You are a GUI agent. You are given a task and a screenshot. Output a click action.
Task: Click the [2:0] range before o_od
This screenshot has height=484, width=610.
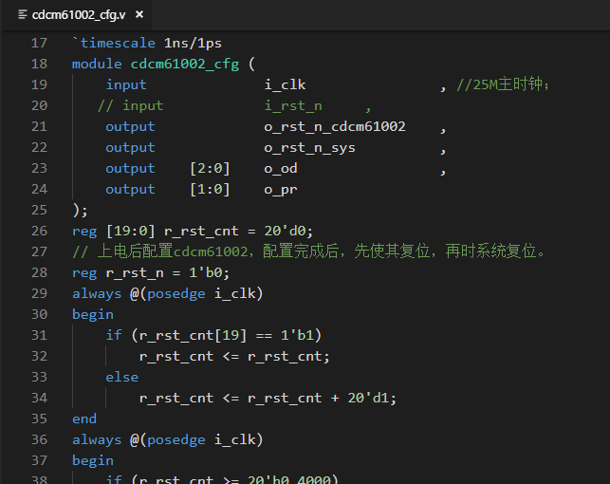click(x=210, y=168)
